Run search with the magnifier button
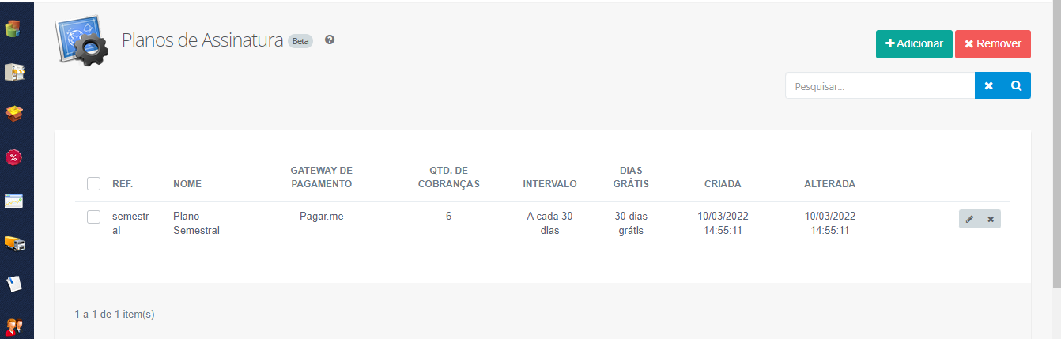 point(1017,85)
